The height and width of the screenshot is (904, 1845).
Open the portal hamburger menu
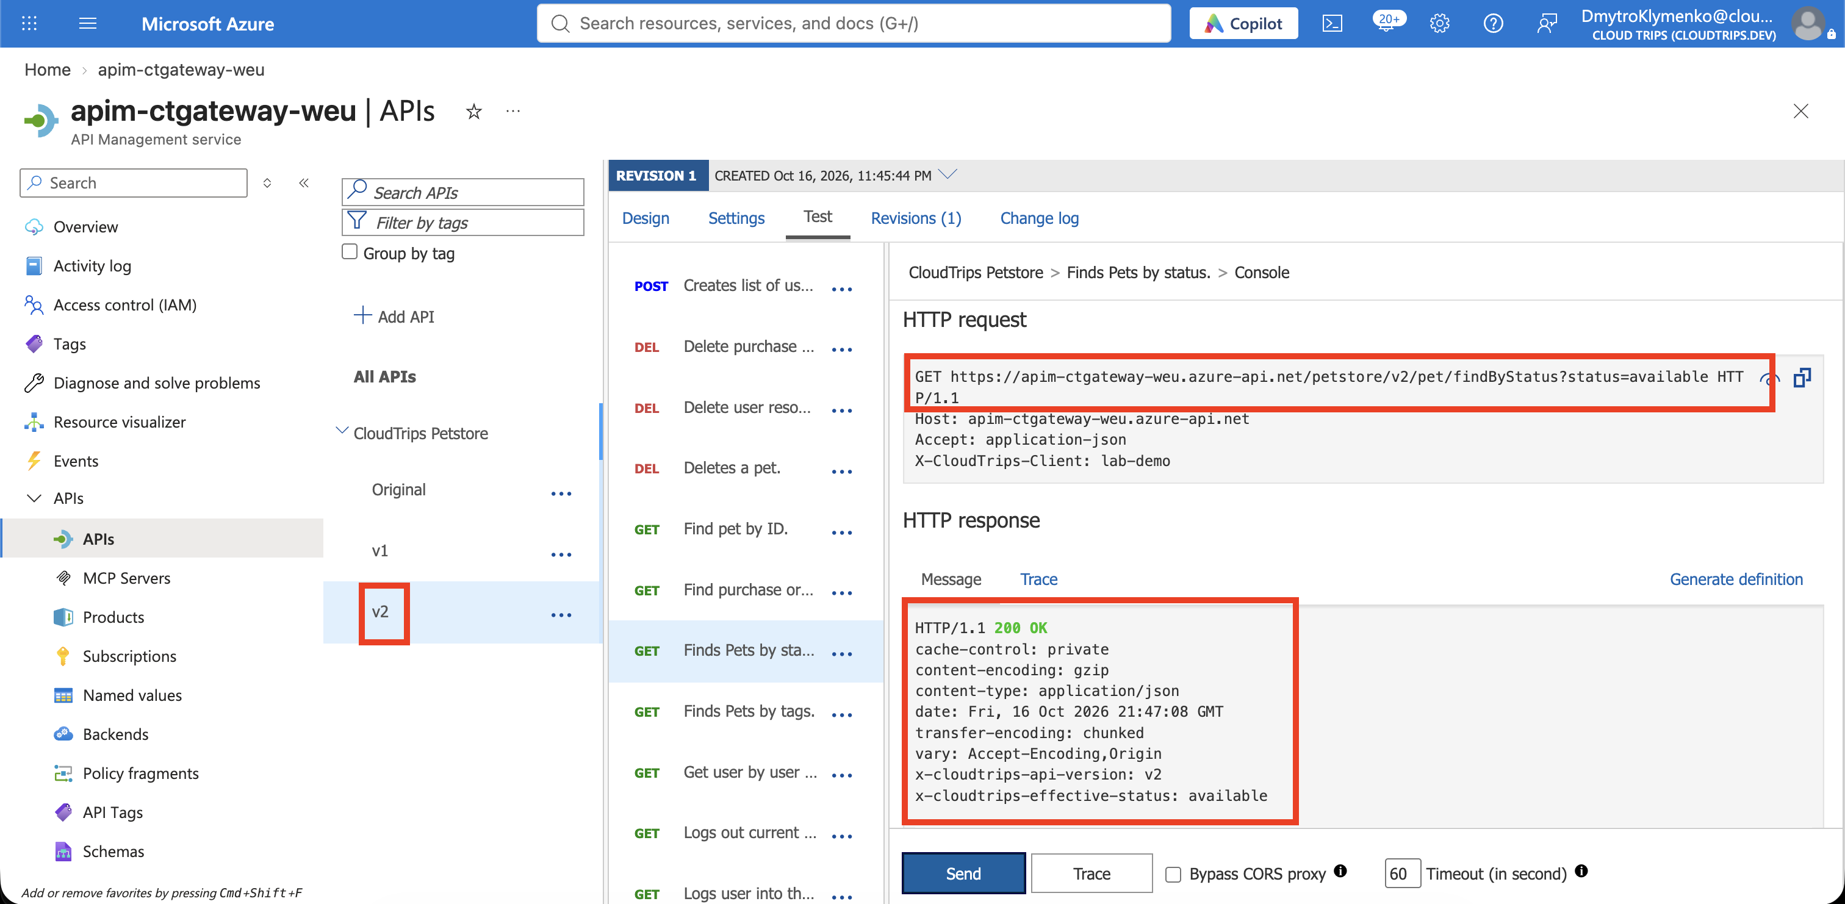[87, 24]
